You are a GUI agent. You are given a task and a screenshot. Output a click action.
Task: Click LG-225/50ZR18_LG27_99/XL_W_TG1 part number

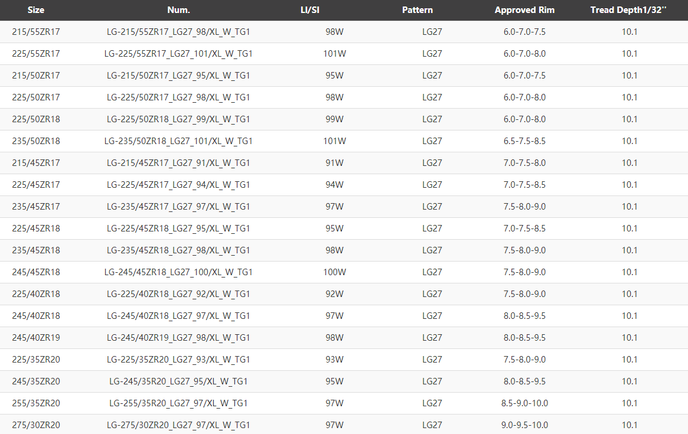pyautogui.click(x=178, y=119)
